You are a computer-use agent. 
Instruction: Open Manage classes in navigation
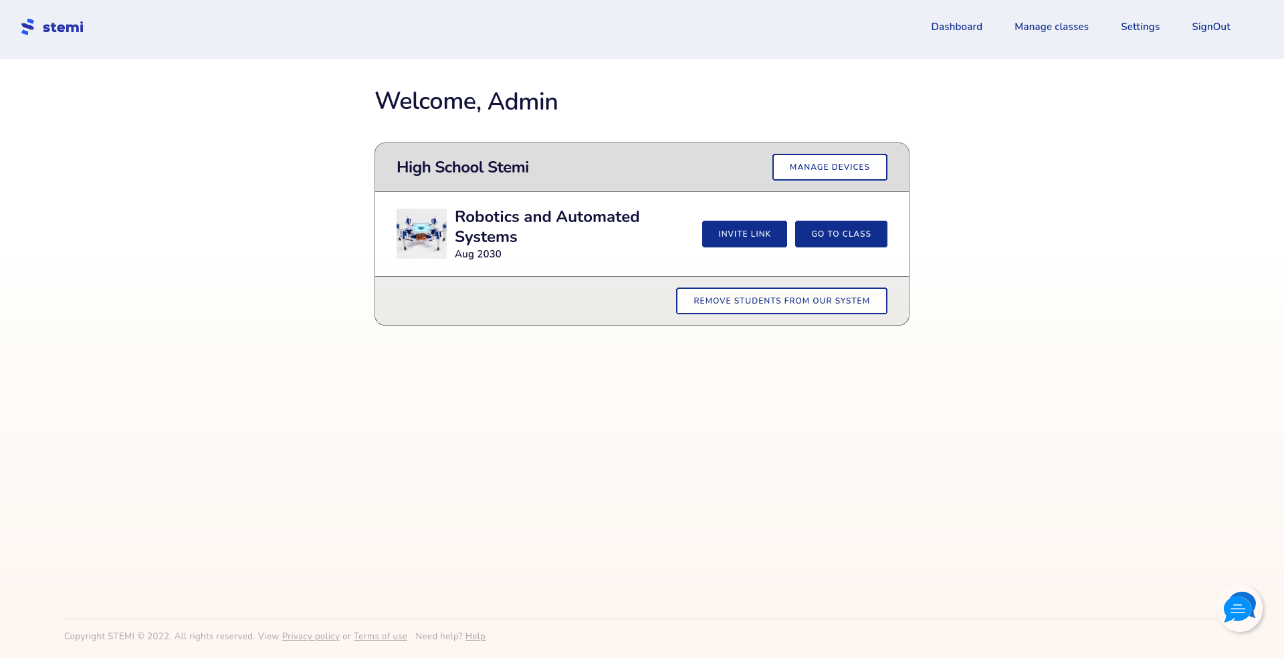1051,27
